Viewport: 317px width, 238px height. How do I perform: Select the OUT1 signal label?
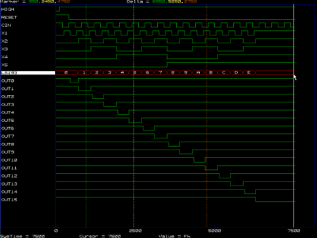[8, 89]
